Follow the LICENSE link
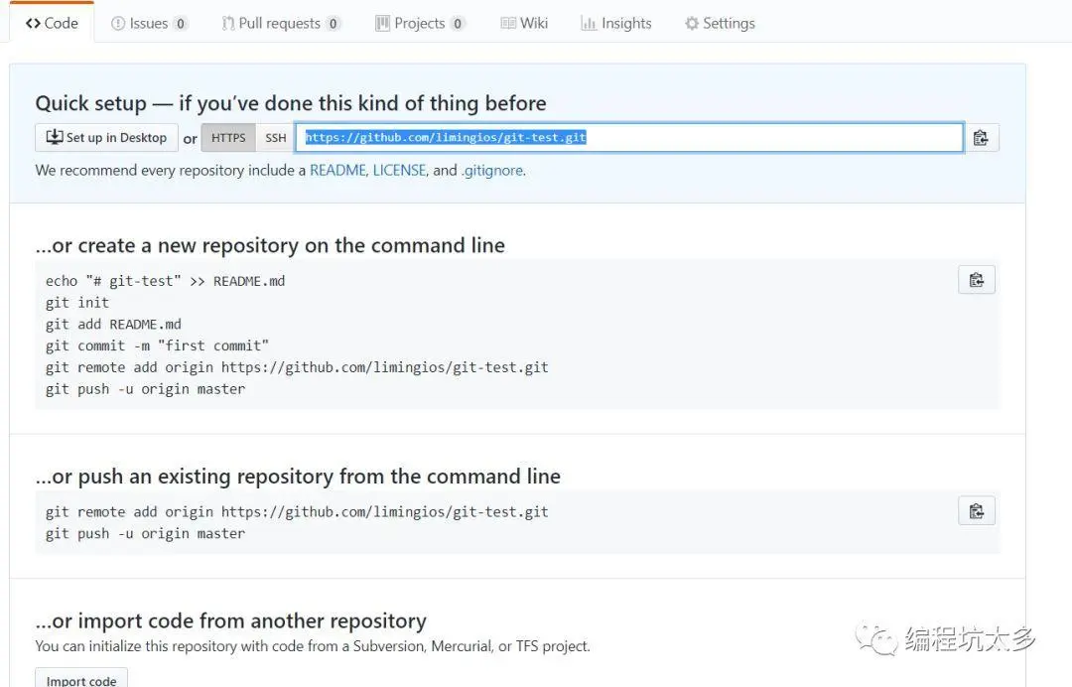 [399, 170]
